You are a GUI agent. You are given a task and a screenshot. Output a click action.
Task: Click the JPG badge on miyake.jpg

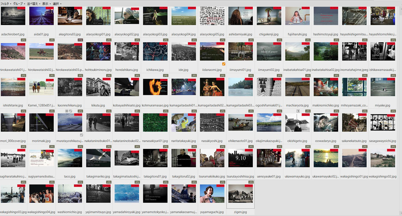[x=393, y=76]
